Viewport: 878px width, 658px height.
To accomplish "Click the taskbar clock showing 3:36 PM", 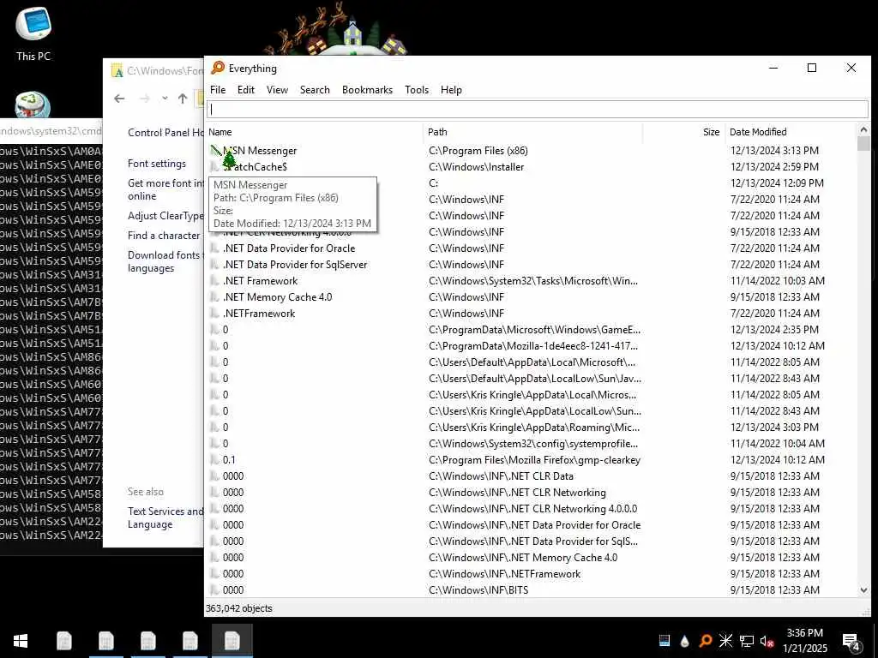I will [804, 641].
